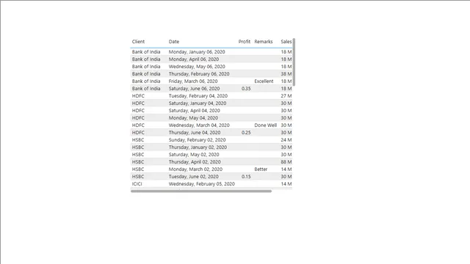
Task: Select date cell 'Monday, April 06, 2020'
Action: 194,59
